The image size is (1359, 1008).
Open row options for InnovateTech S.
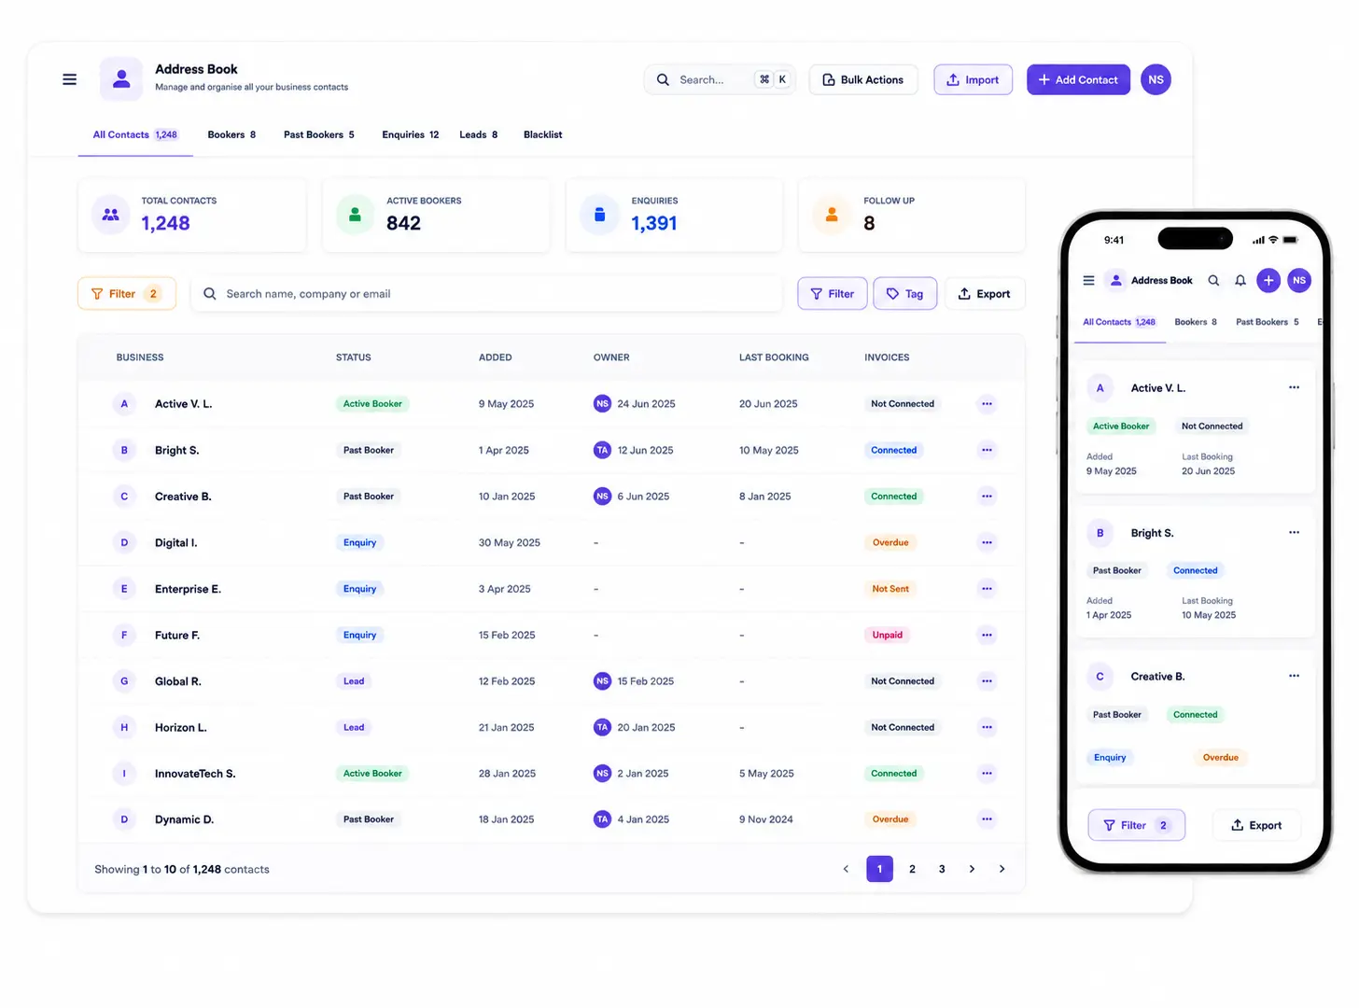[987, 774]
